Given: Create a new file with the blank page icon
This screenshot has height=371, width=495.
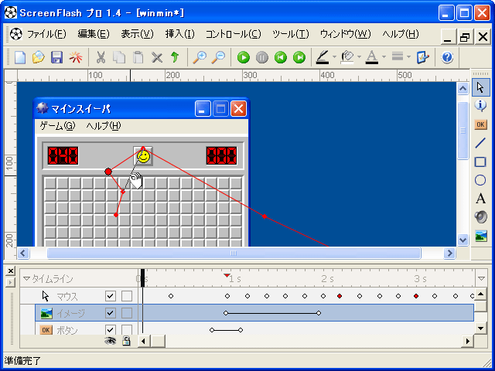Looking at the screenshot, I should click(x=20, y=57).
